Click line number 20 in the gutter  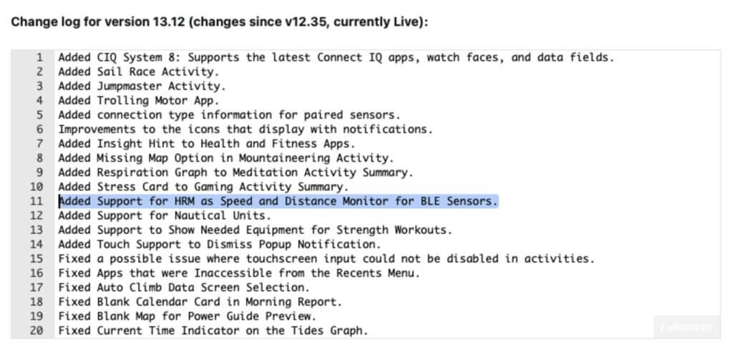(x=36, y=331)
